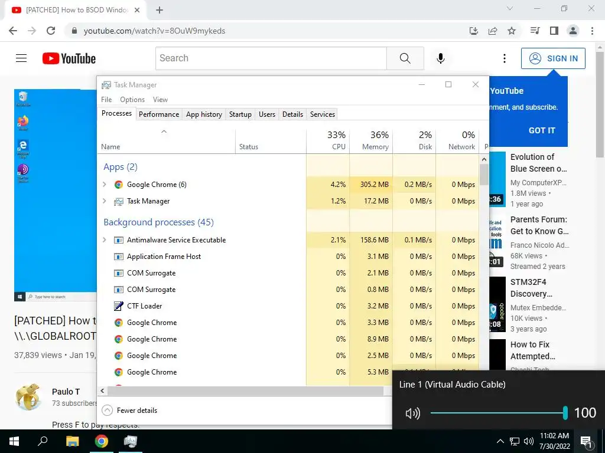Expand the Google Chrome (6) process group
This screenshot has width=605, height=453.
point(104,185)
